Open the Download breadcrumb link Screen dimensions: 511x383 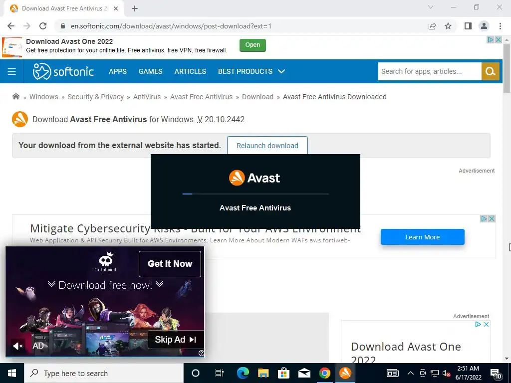258,97
